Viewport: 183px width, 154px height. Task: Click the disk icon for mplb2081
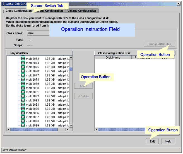23,92
